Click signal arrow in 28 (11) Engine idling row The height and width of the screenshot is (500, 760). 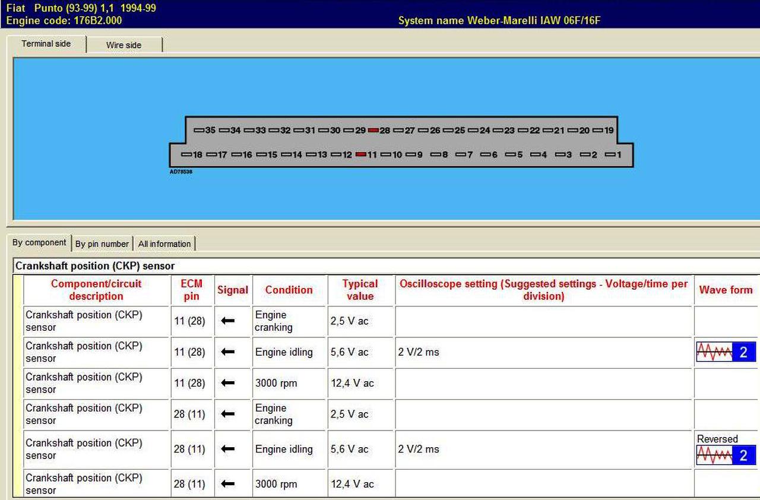pos(227,449)
